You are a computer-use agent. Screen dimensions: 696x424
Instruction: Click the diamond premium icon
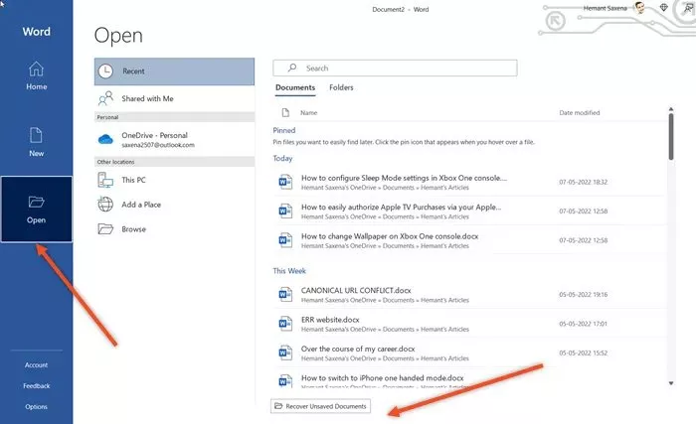coord(663,8)
